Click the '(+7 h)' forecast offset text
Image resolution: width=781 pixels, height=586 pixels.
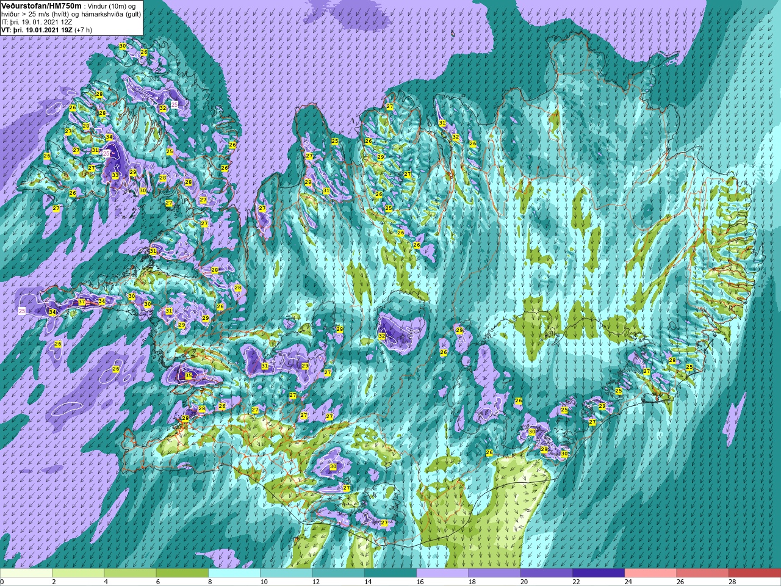(84, 29)
